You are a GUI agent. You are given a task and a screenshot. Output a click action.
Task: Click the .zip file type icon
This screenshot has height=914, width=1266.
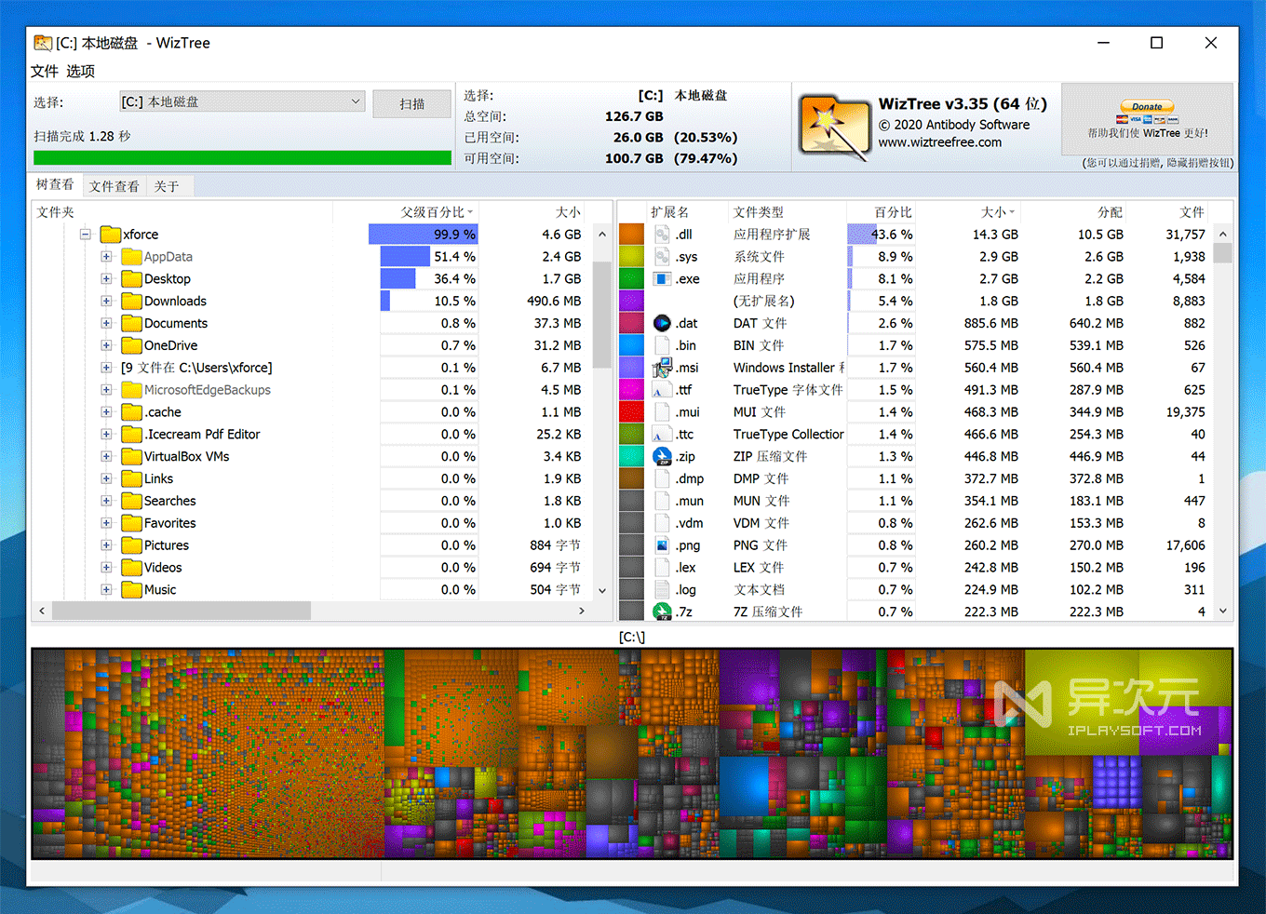[662, 456]
